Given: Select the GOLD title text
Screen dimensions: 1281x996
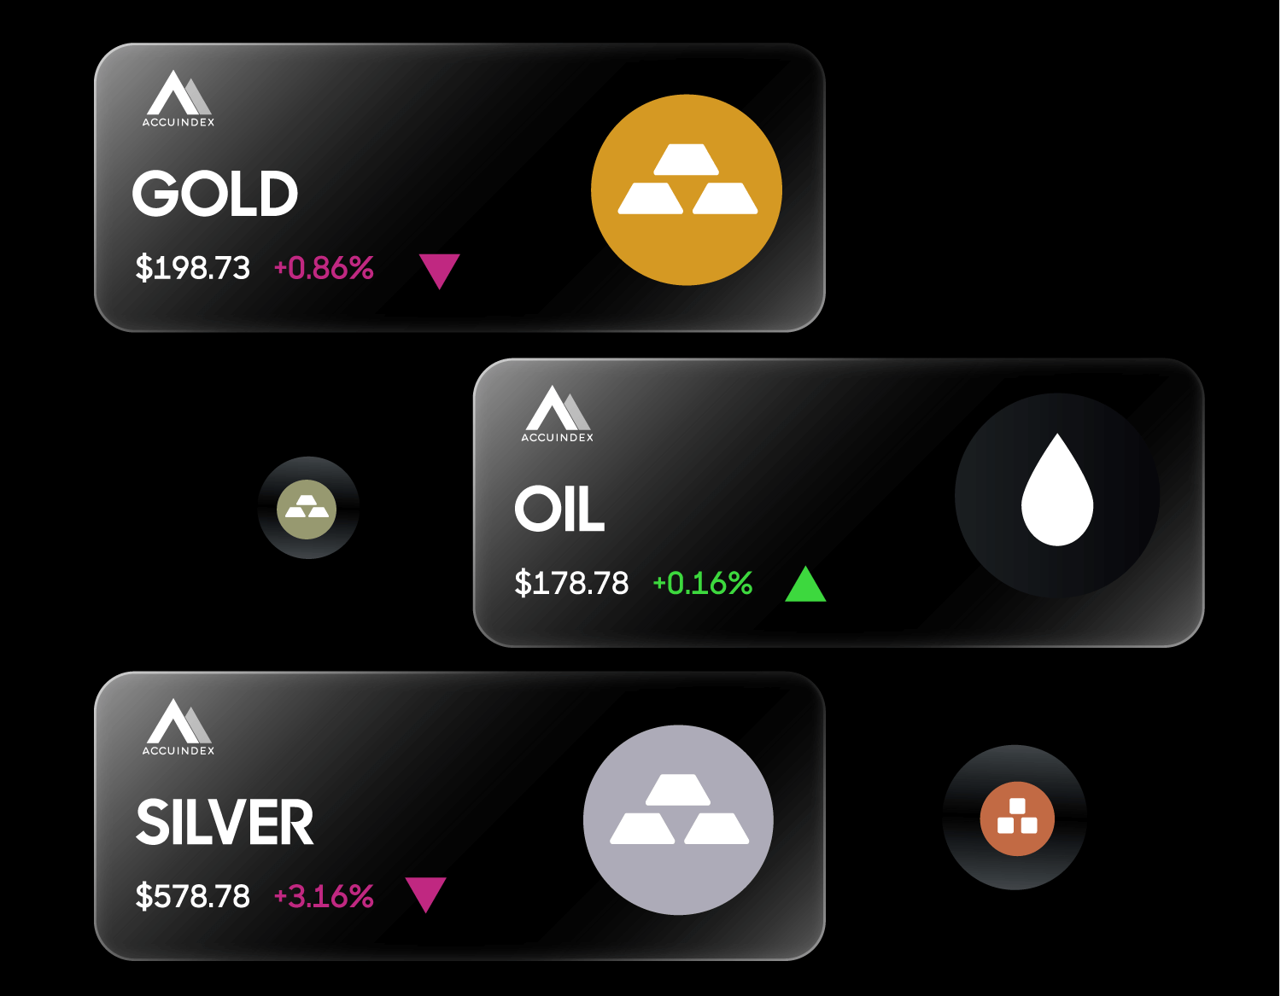Looking at the screenshot, I should [x=215, y=193].
